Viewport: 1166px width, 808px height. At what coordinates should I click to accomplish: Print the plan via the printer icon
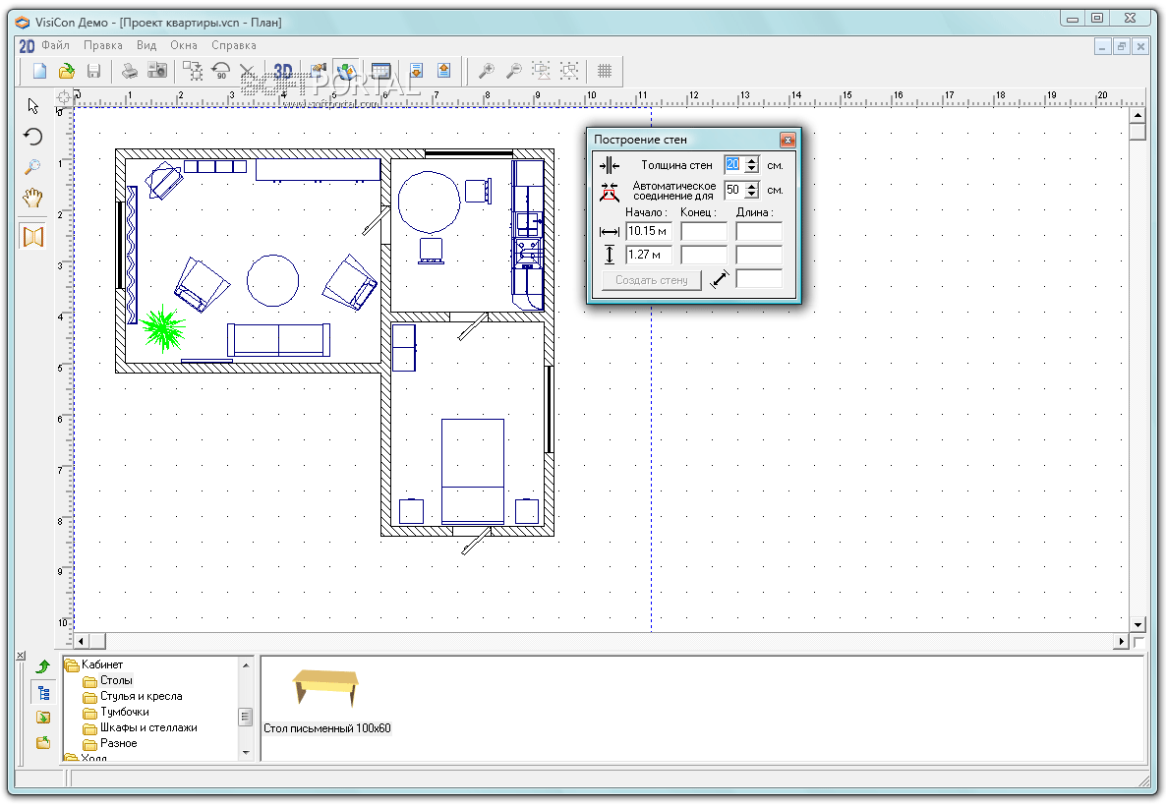[x=130, y=71]
